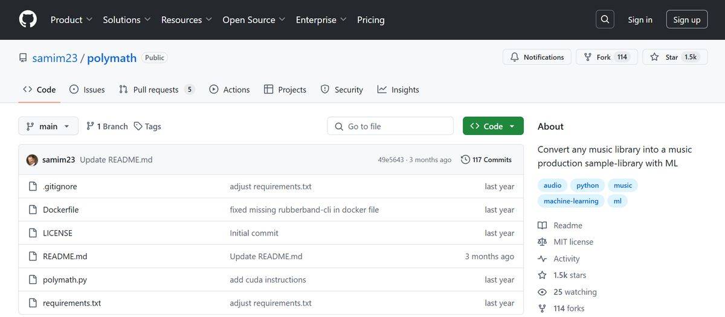Image resolution: width=725 pixels, height=317 pixels.
Task: Open the Update README.md commit message in header row
Action: [x=116, y=160]
